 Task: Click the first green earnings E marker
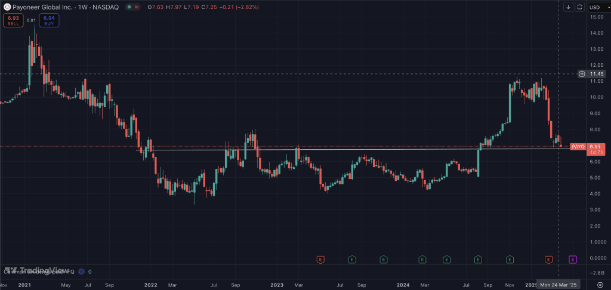tap(352, 260)
